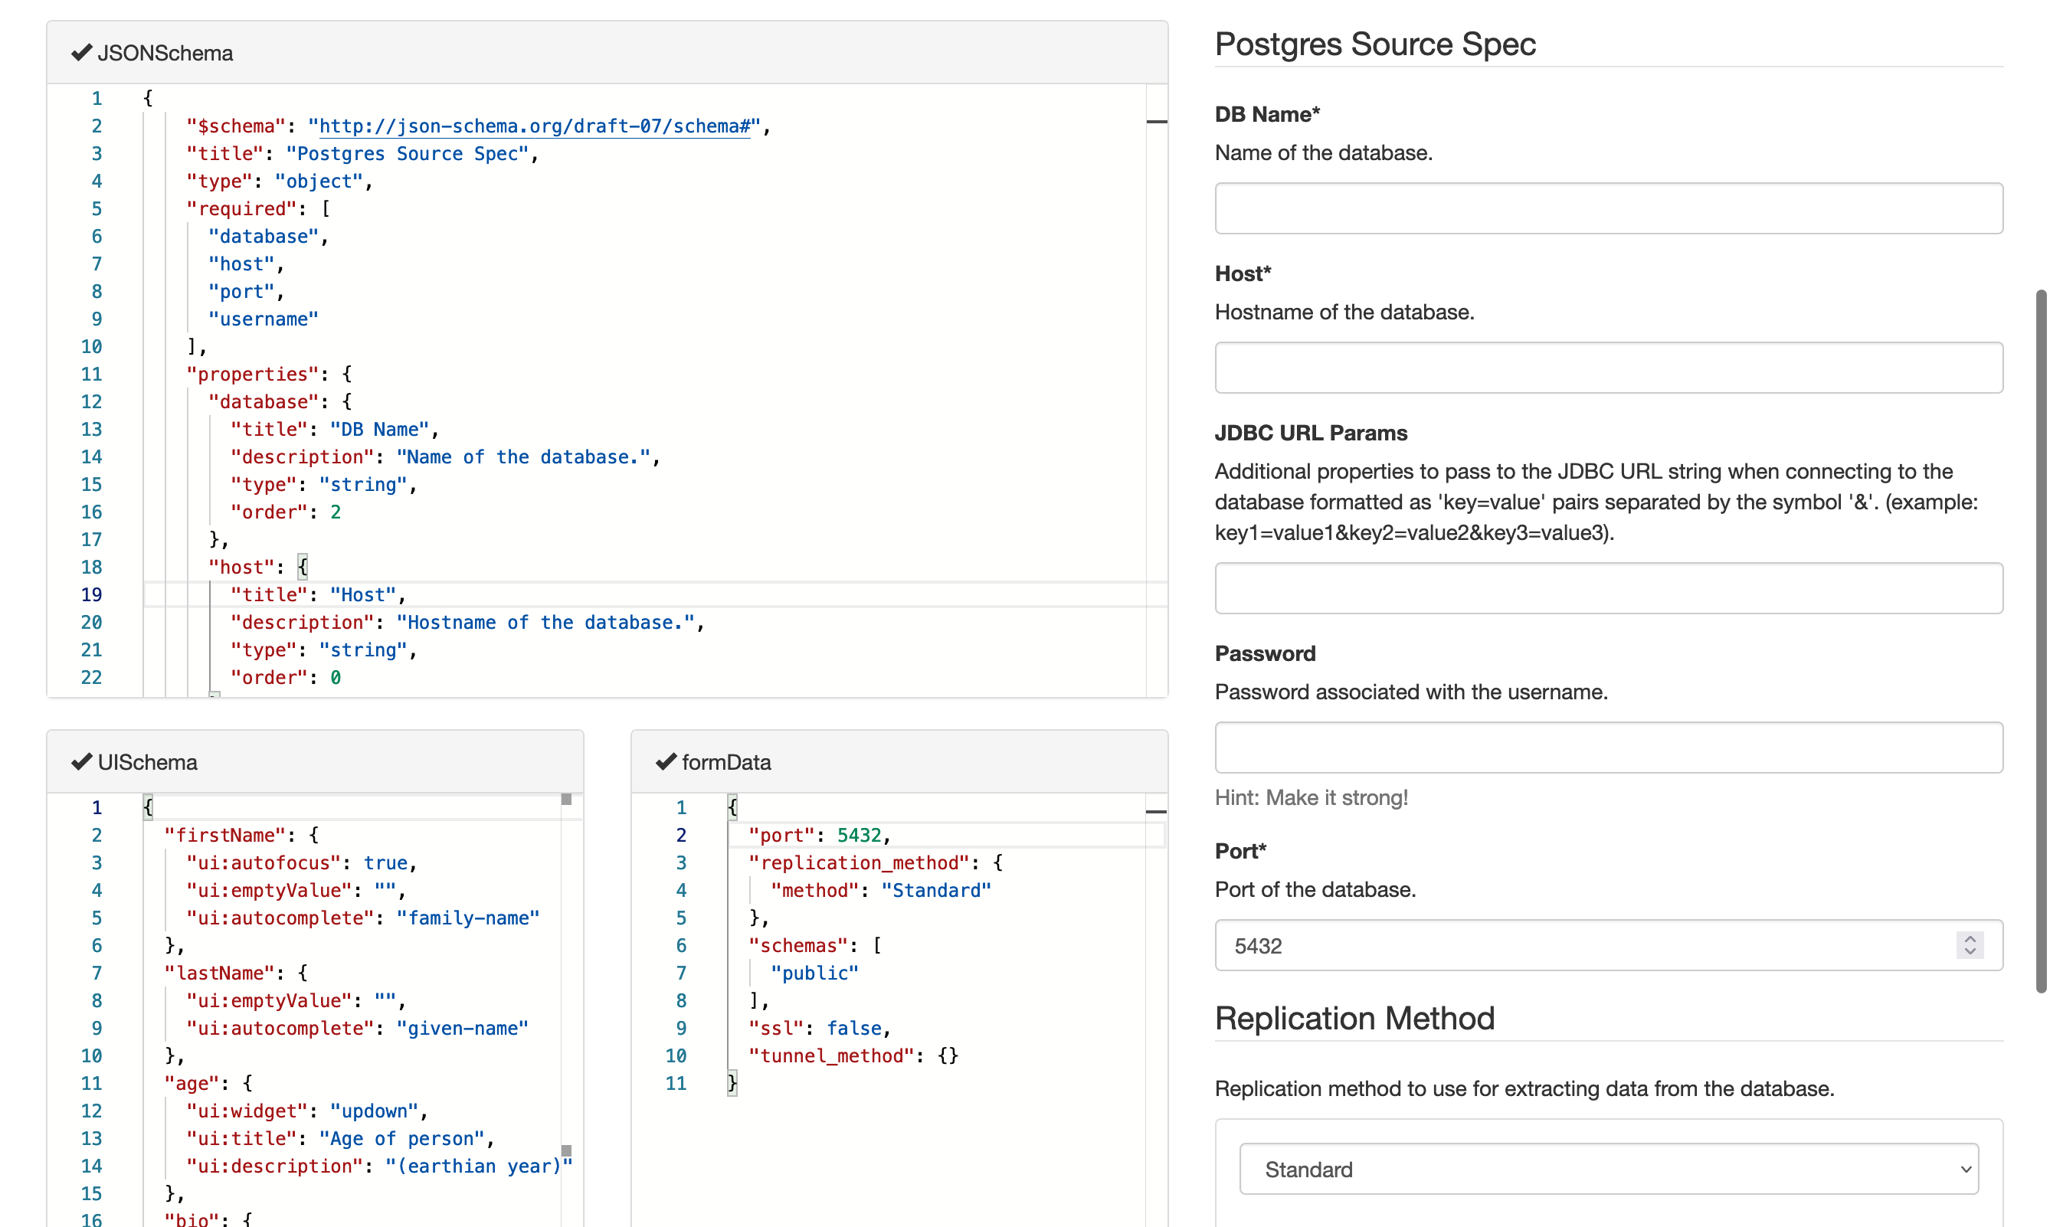Open the json-schema.org draft-07 link
Screen dimensions: 2050x1227
(x=534, y=126)
